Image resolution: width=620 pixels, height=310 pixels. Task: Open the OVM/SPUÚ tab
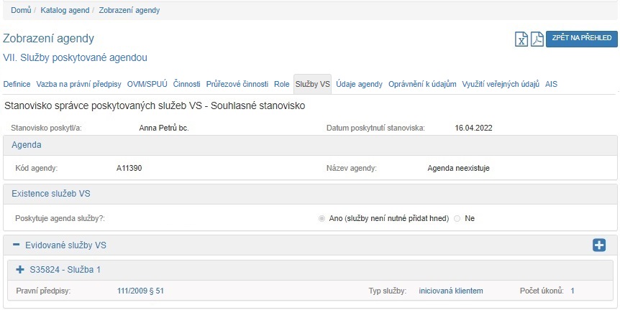click(x=147, y=84)
